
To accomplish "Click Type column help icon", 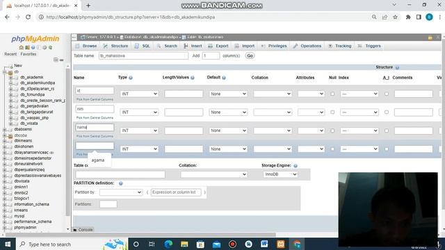I will click(131, 78).
